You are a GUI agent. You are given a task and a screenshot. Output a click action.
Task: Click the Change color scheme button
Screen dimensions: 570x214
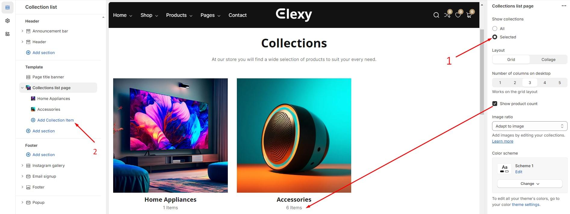(530, 184)
